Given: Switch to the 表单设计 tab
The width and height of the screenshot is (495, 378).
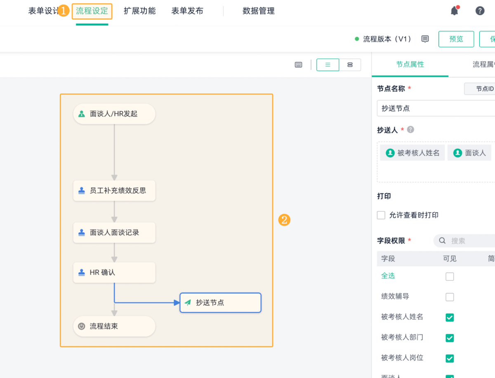Looking at the screenshot, I should [42, 11].
